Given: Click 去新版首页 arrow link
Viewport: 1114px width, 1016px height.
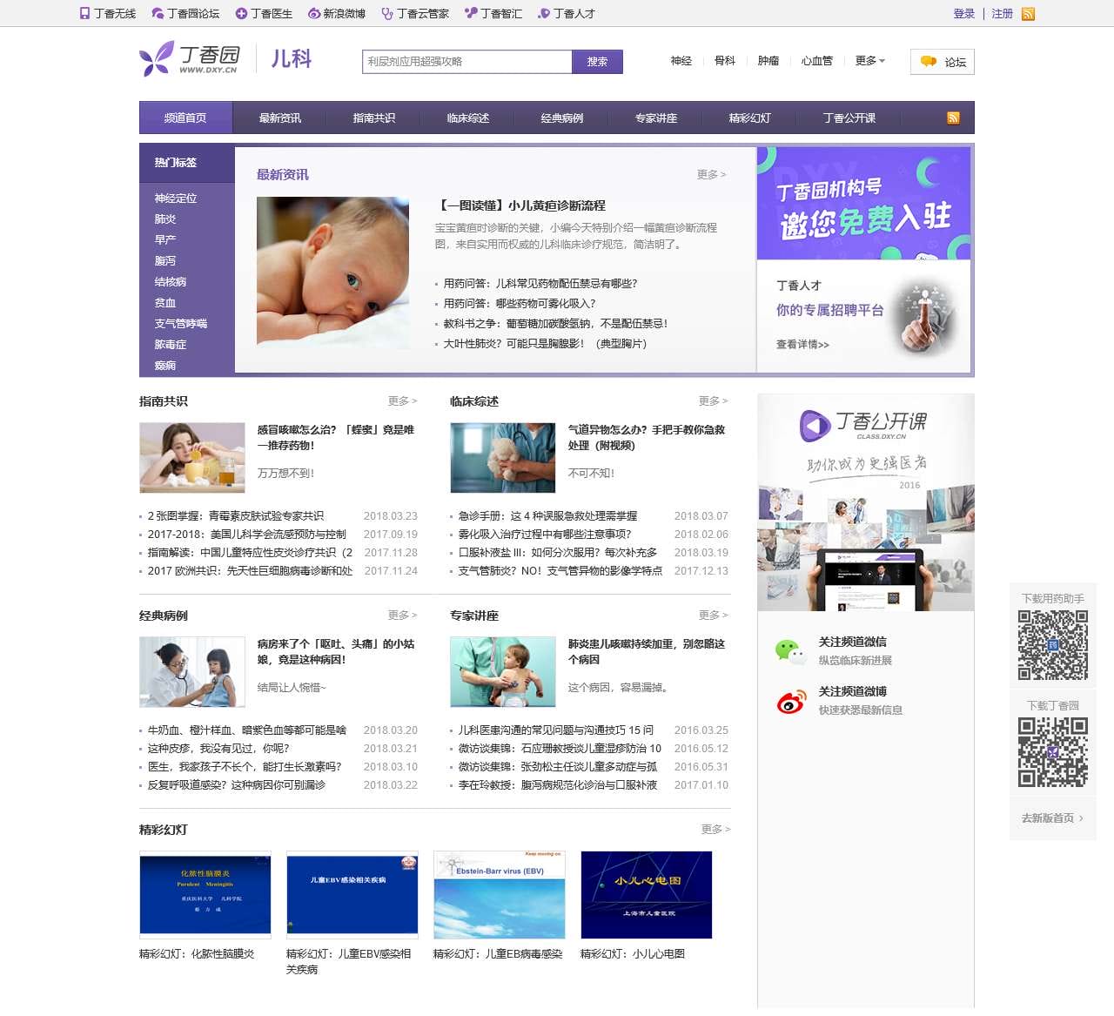Looking at the screenshot, I should (x=1052, y=818).
